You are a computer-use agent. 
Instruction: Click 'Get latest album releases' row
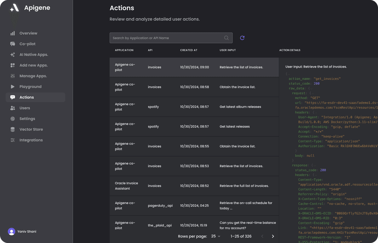[194, 107]
